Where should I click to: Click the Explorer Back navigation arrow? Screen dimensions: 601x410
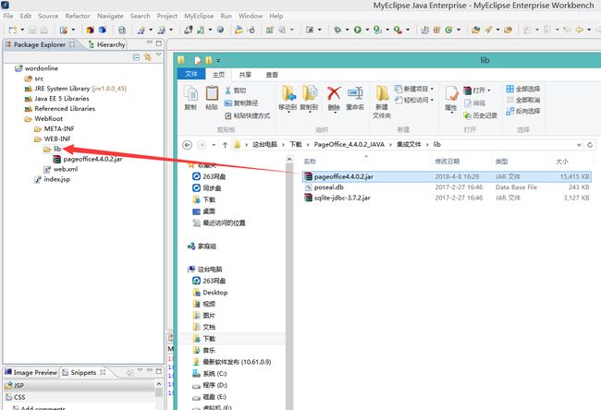(x=187, y=145)
